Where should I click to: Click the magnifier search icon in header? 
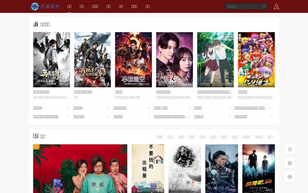tap(264, 6)
